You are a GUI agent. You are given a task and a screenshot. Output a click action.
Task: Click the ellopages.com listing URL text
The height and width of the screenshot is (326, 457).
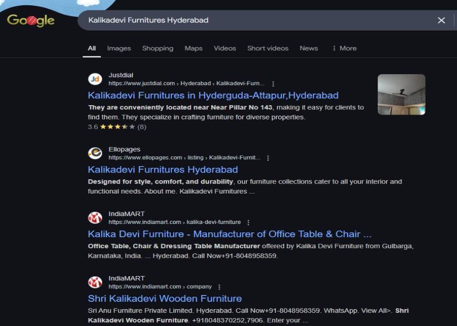[x=184, y=158]
